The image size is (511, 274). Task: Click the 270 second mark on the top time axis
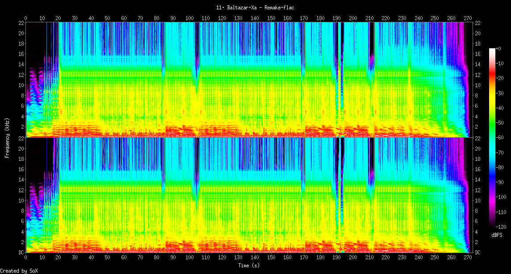(468, 18)
